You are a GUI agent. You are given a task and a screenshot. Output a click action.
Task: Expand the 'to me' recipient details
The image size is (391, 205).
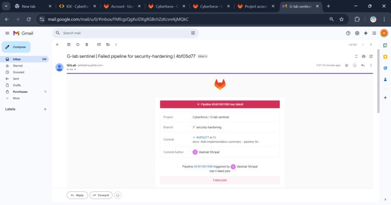point(75,69)
